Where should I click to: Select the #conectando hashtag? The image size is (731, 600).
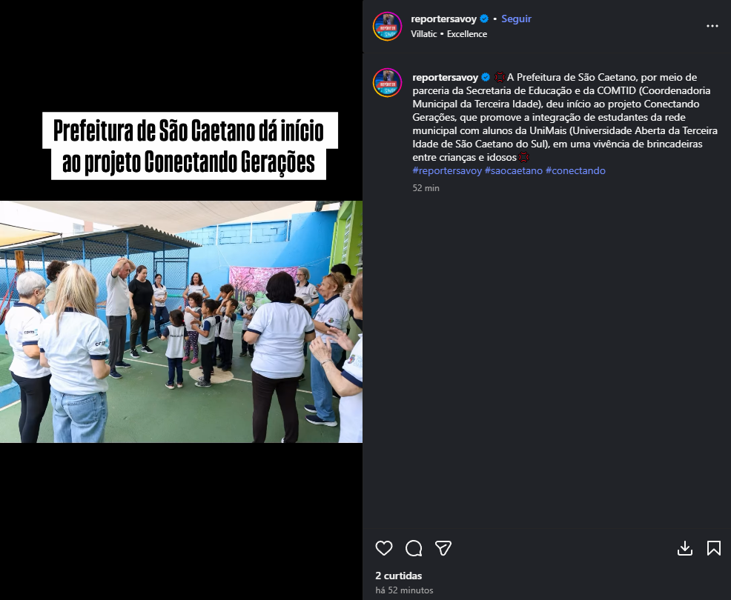575,170
